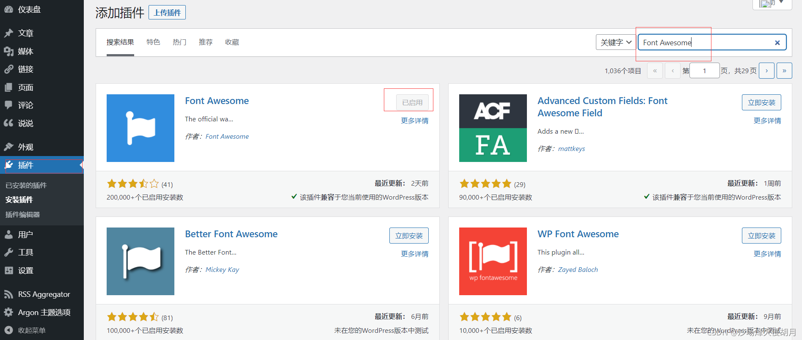
Task: Click the current page number field
Action: tap(705, 71)
